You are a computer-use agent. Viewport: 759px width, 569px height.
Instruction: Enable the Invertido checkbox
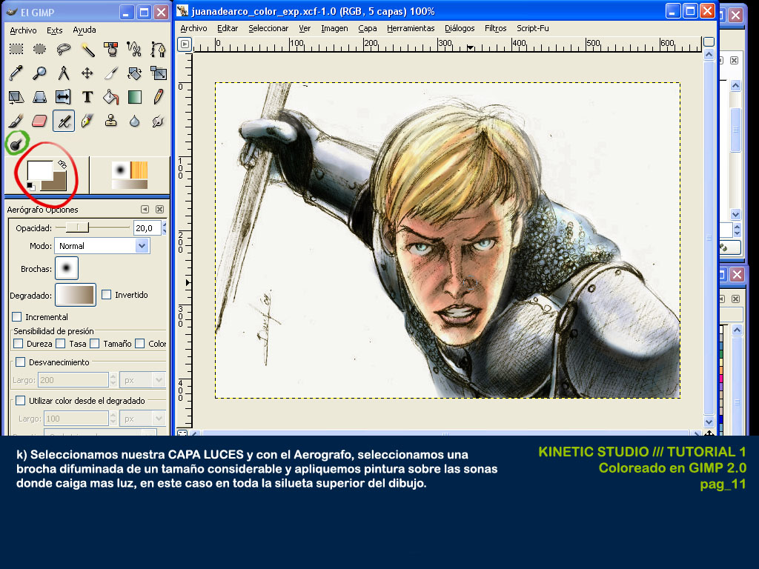tap(107, 295)
